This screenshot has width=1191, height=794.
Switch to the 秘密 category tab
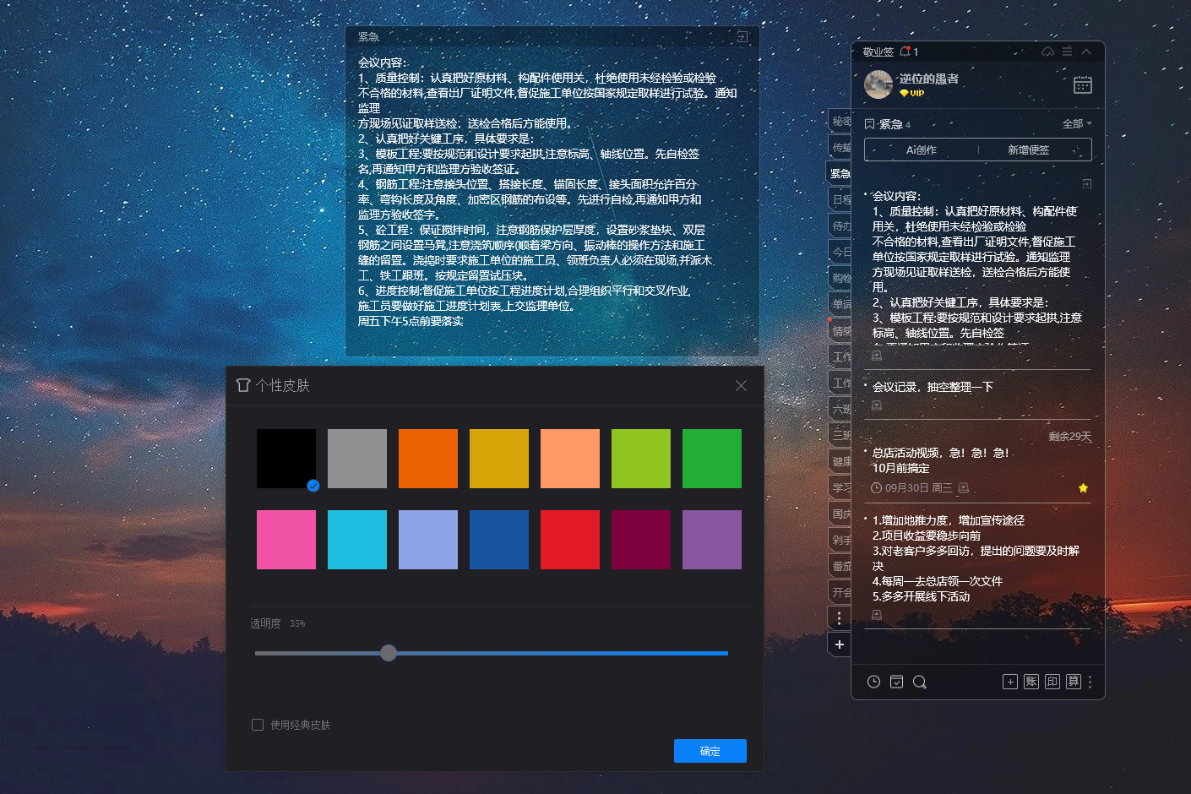840,121
